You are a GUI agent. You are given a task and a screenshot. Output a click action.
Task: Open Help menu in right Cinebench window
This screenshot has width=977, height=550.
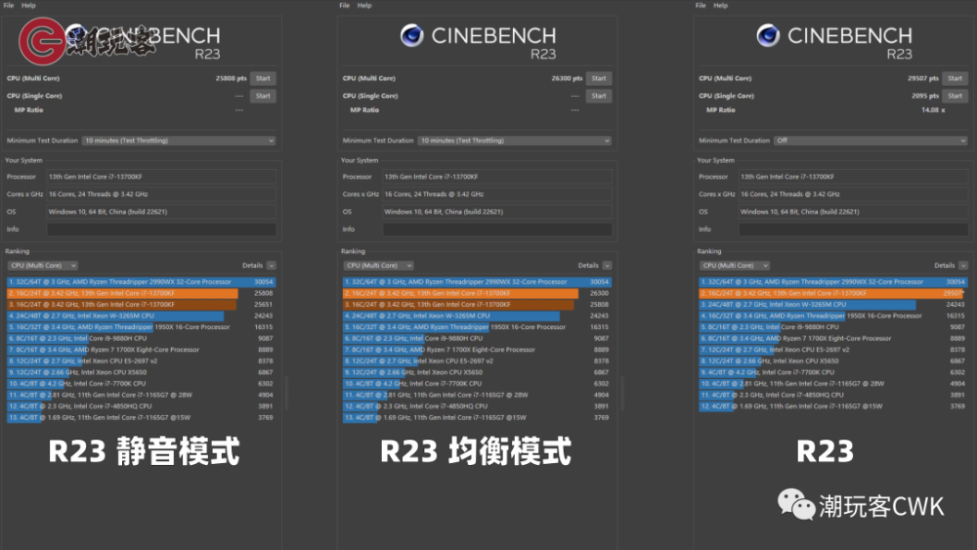point(720,5)
